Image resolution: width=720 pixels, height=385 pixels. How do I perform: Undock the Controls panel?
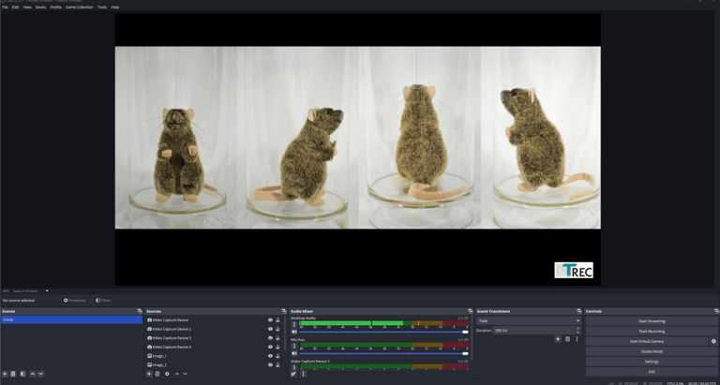pyautogui.click(x=716, y=311)
